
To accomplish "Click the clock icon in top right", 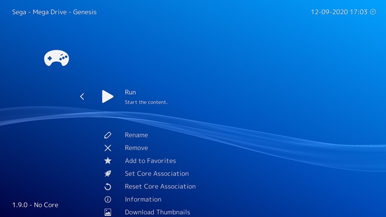I will pyautogui.click(x=373, y=12).
